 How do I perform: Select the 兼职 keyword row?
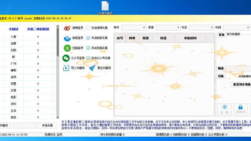pyautogui.click(x=28, y=70)
